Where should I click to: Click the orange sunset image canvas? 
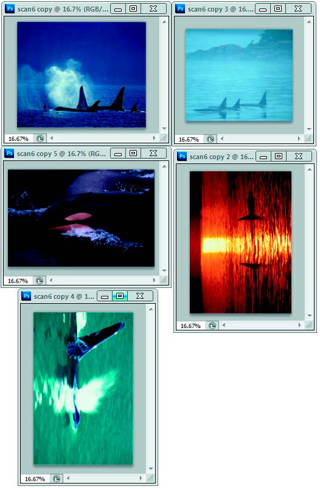(240, 242)
